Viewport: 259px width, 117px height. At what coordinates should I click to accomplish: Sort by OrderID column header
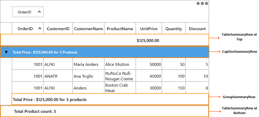(x=28, y=29)
